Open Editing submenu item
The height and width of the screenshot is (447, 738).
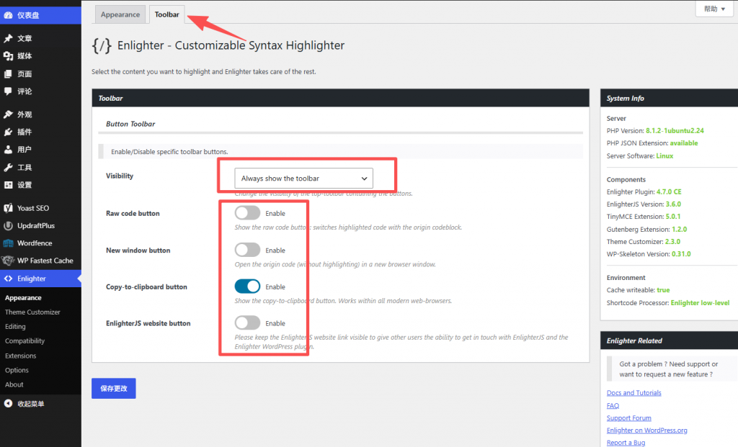click(15, 326)
